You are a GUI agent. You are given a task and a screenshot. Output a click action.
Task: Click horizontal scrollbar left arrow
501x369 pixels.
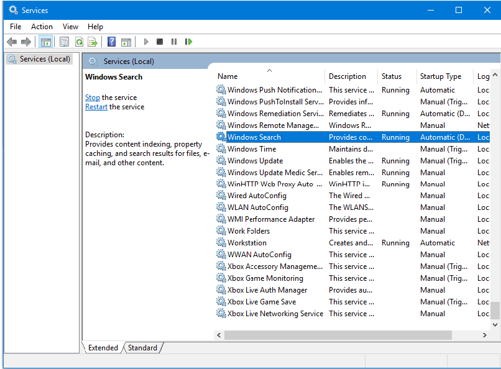[219, 335]
